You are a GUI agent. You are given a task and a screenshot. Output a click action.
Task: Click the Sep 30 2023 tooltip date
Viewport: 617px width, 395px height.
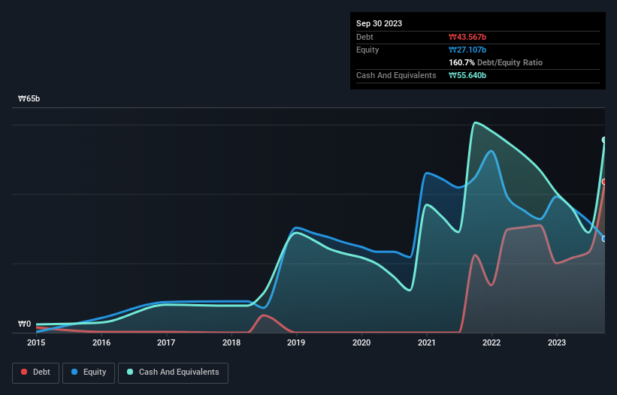coord(379,23)
